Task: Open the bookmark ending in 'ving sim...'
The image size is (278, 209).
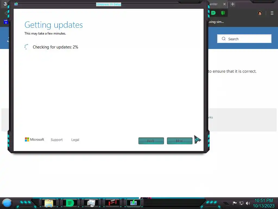Action: point(216,22)
